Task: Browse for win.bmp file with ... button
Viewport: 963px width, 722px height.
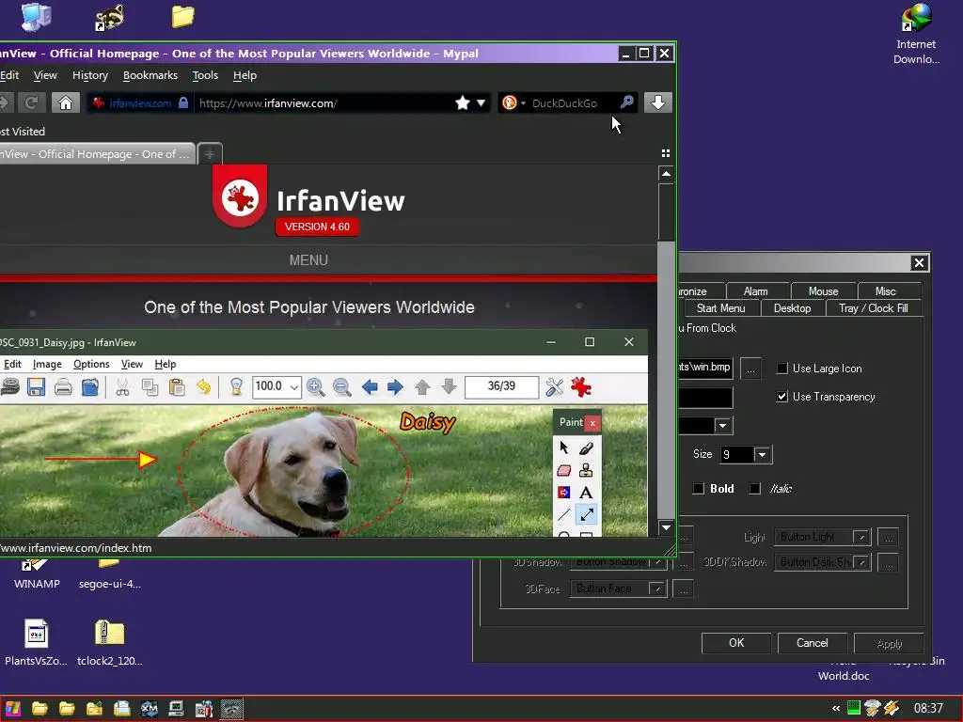Action: (750, 369)
